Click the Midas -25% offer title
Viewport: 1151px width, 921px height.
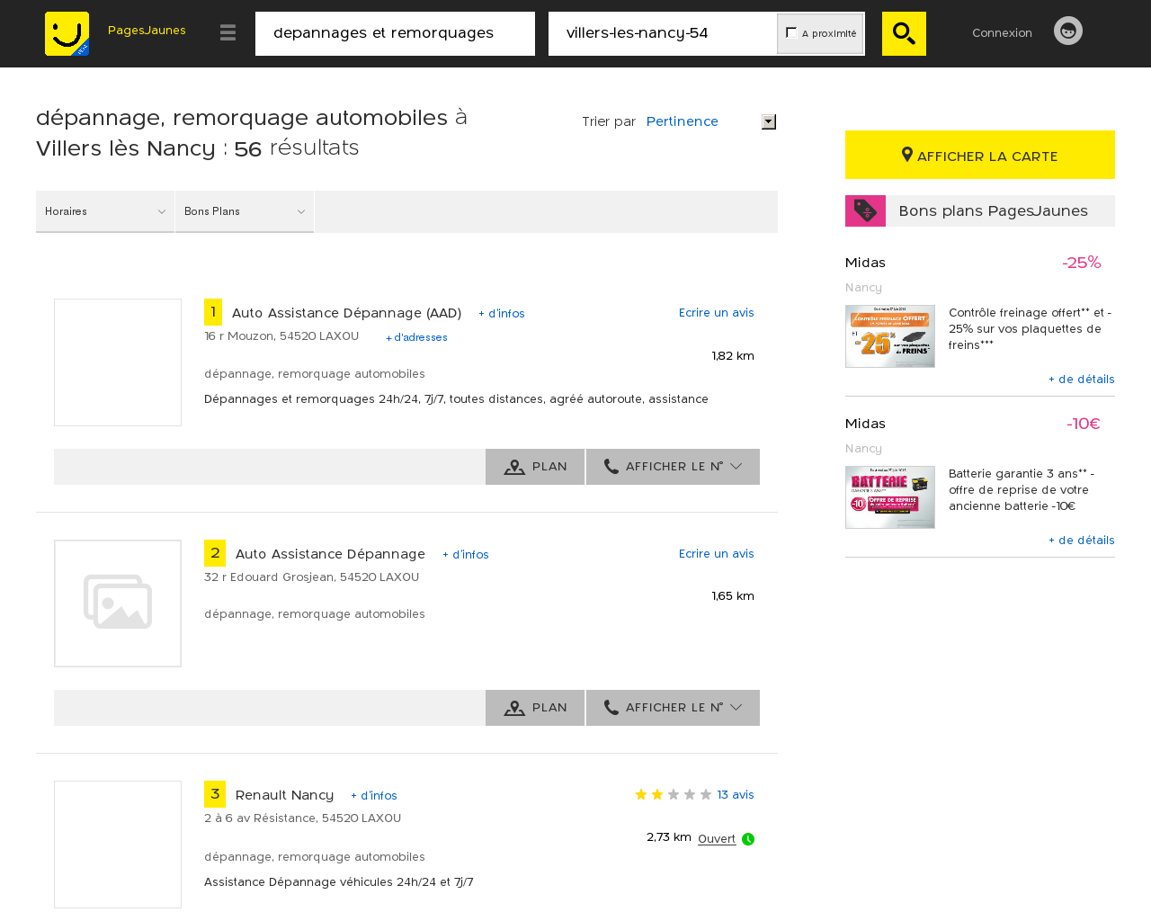(865, 263)
